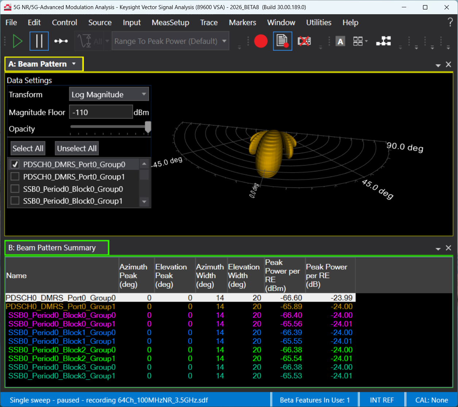Check the SSB0_Period0_Block0_Group0 box
The height and width of the screenshot is (407, 458).
(x=15, y=189)
